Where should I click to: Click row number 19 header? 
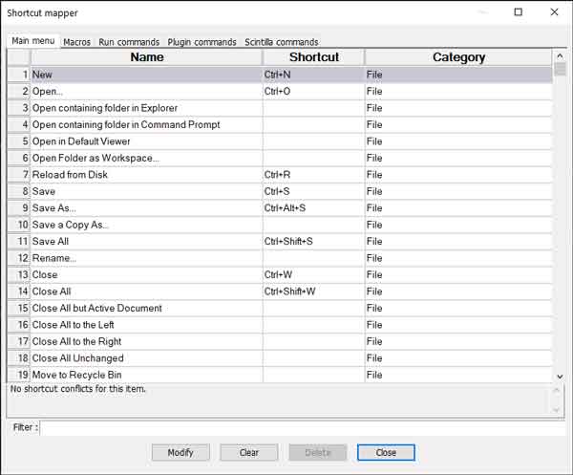pyautogui.click(x=19, y=375)
